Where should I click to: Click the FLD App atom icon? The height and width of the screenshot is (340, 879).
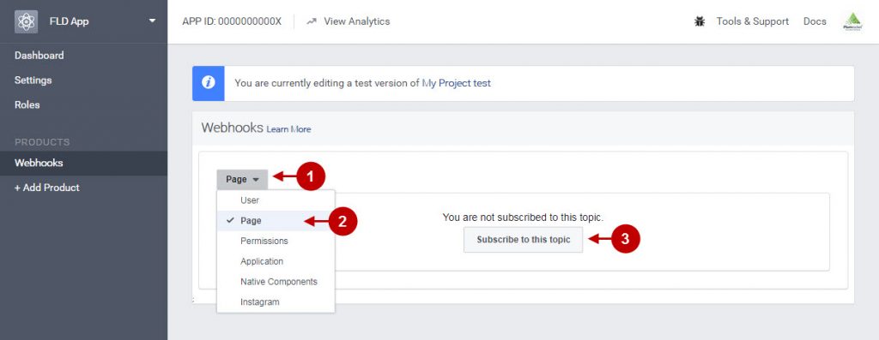pyautogui.click(x=26, y=21)
